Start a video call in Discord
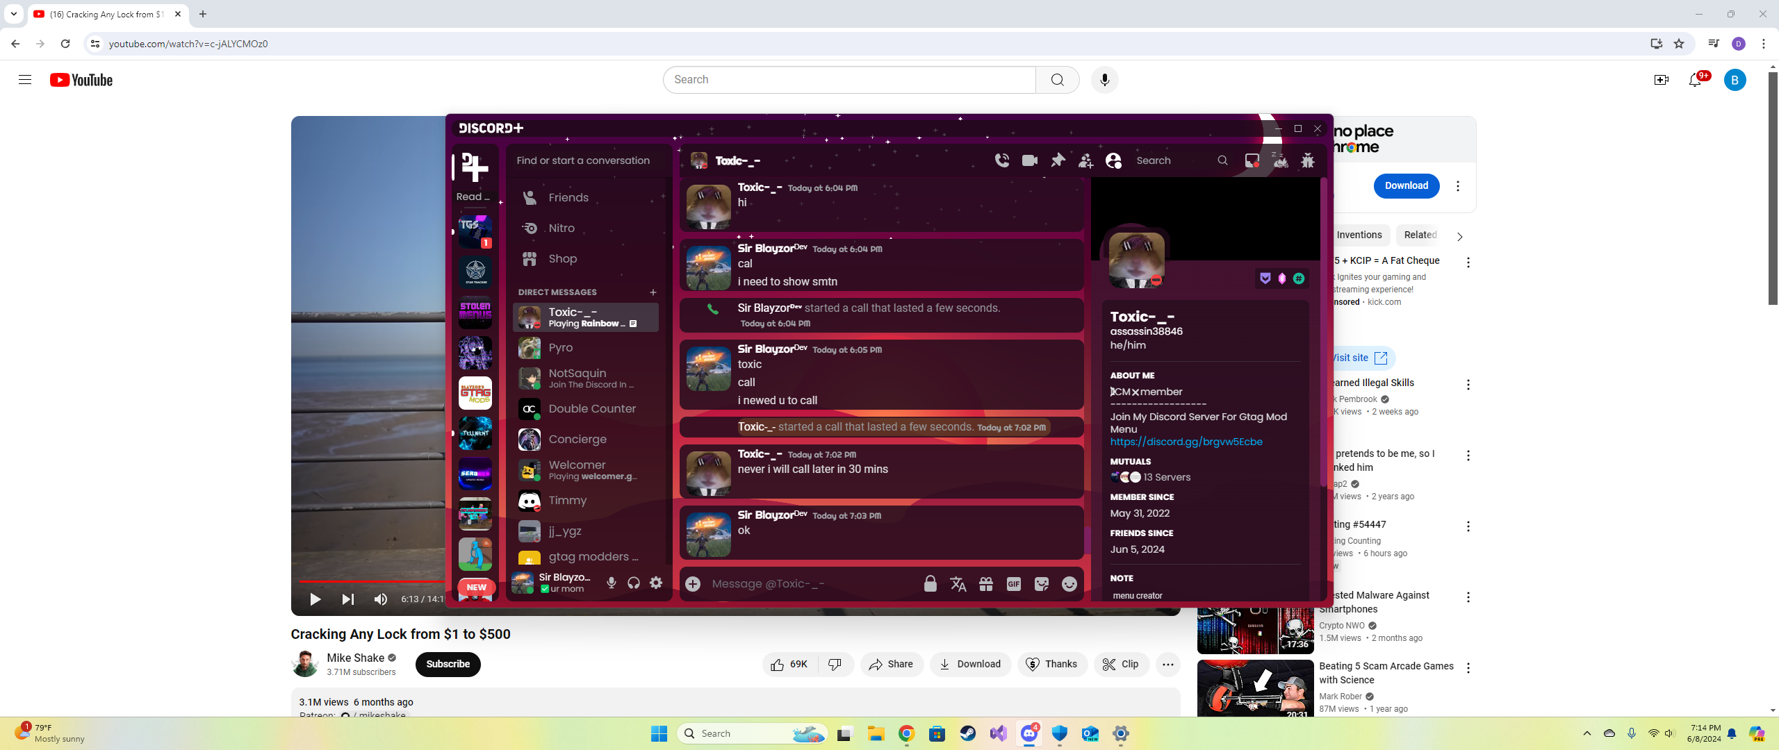The width and height of the screenshot is (1779, 750). [1029, 160]
